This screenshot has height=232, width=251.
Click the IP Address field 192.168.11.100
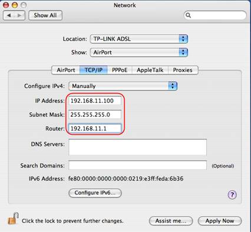[95, 101]
